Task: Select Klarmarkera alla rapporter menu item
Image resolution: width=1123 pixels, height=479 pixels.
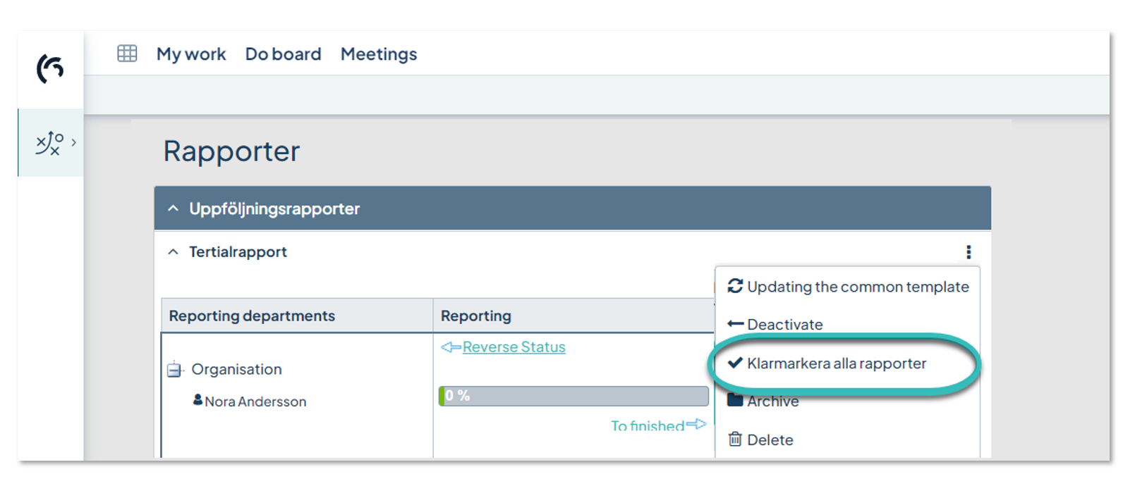Action: pyautogui.click(x=836, y=363)
